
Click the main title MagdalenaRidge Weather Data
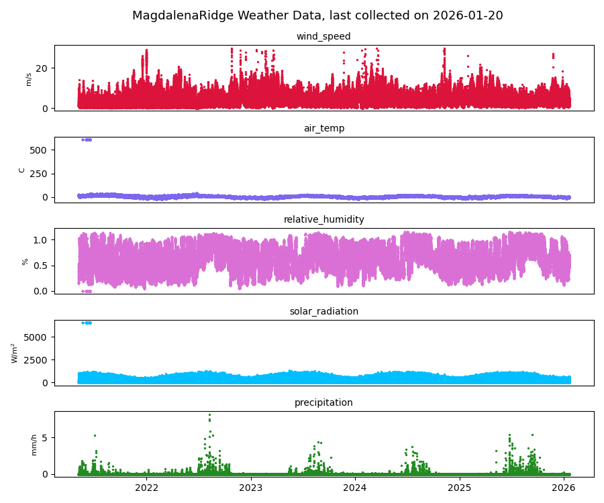click(317, 15)
